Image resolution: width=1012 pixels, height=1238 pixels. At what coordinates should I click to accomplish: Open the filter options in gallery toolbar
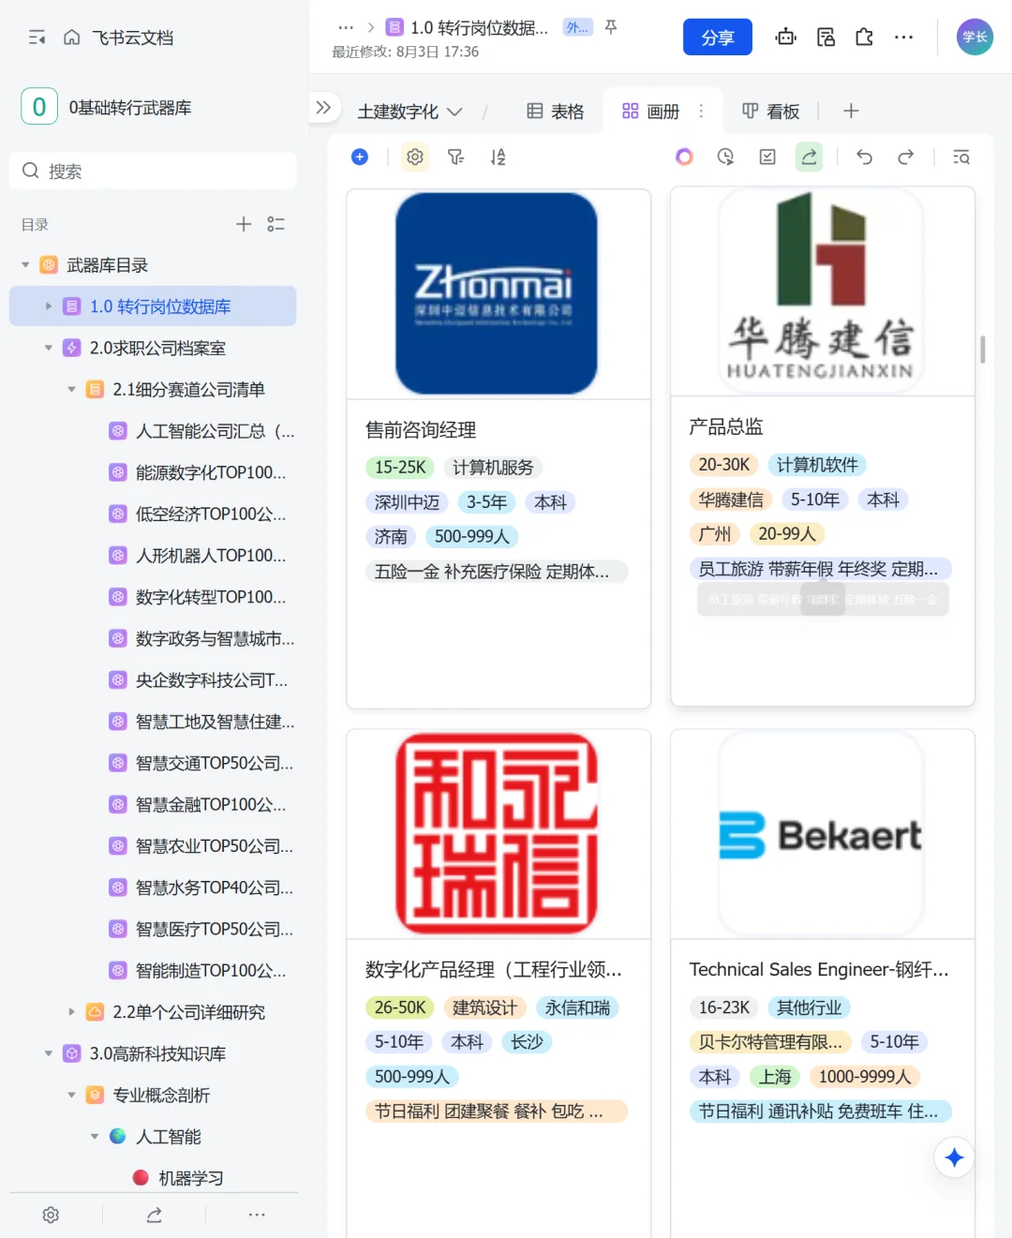click(x=455, y=157)
